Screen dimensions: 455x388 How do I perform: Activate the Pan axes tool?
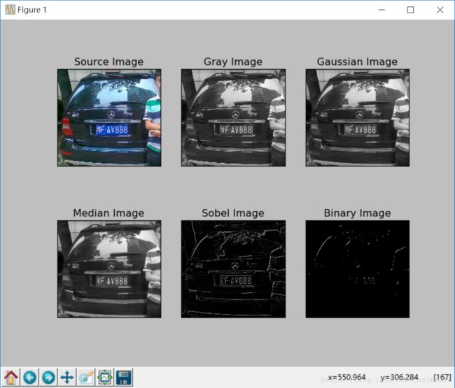(x=67, y=378)
